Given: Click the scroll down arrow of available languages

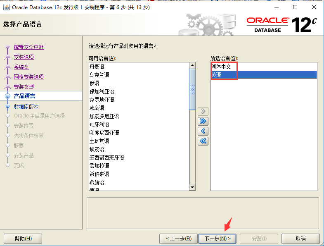Looking at the screenshot, I should (x=192, y=187).
